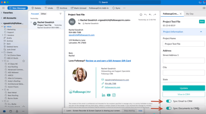Open the Junk Email folder

(11, 50)
